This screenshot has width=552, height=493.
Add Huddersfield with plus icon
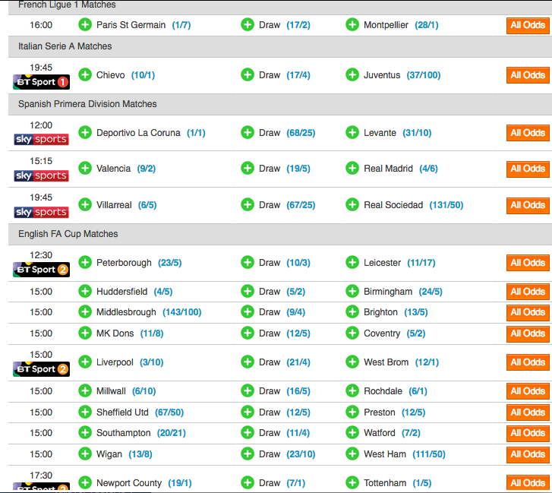[85, 291]
